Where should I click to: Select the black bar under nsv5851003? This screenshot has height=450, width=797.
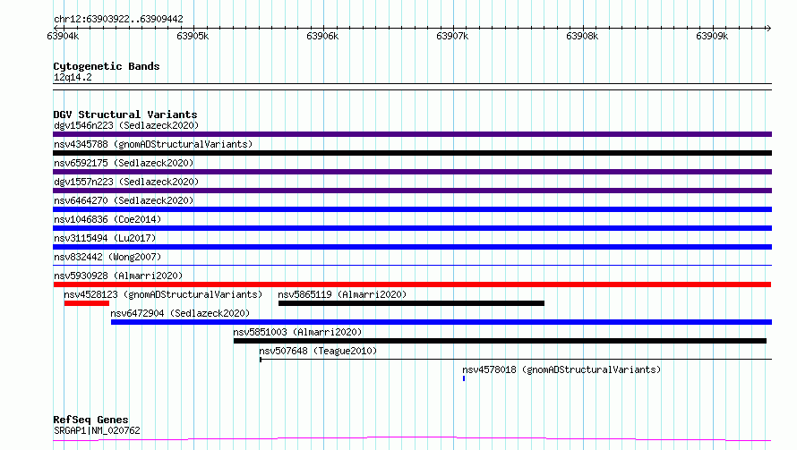coord(501,341)
